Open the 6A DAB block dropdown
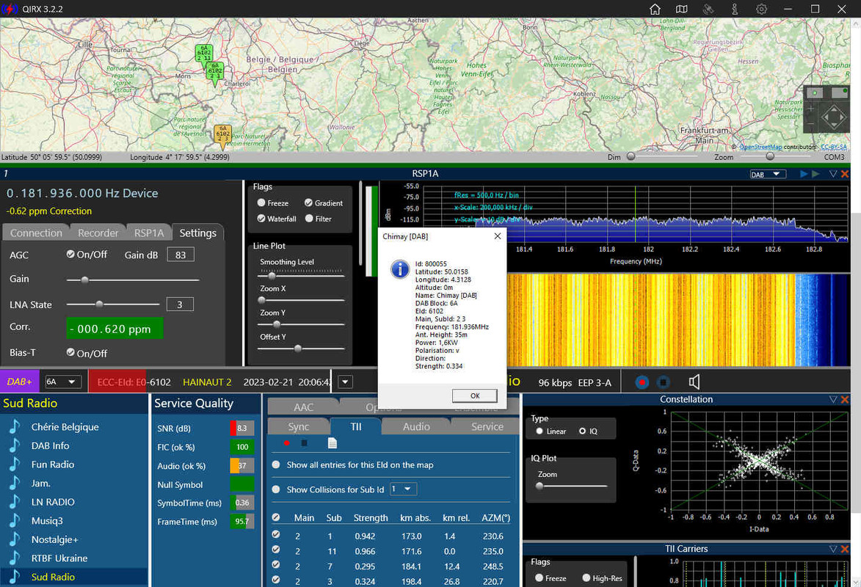Screen dimensions: 861x587 62,382
